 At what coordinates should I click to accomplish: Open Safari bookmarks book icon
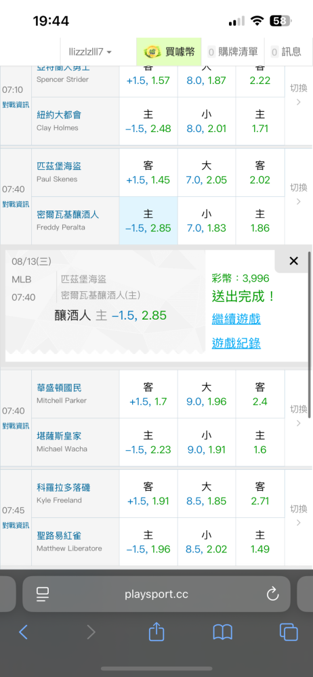(x=223, y=632)
